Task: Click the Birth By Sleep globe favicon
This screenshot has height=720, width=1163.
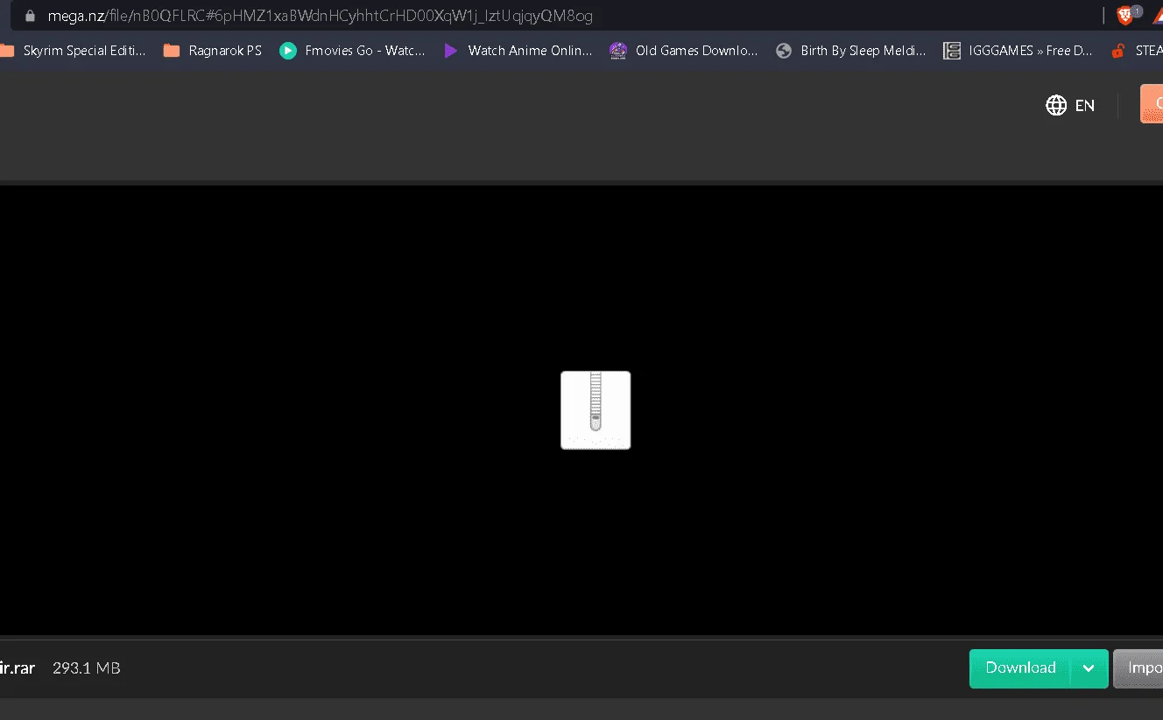Action: [784, 51]
